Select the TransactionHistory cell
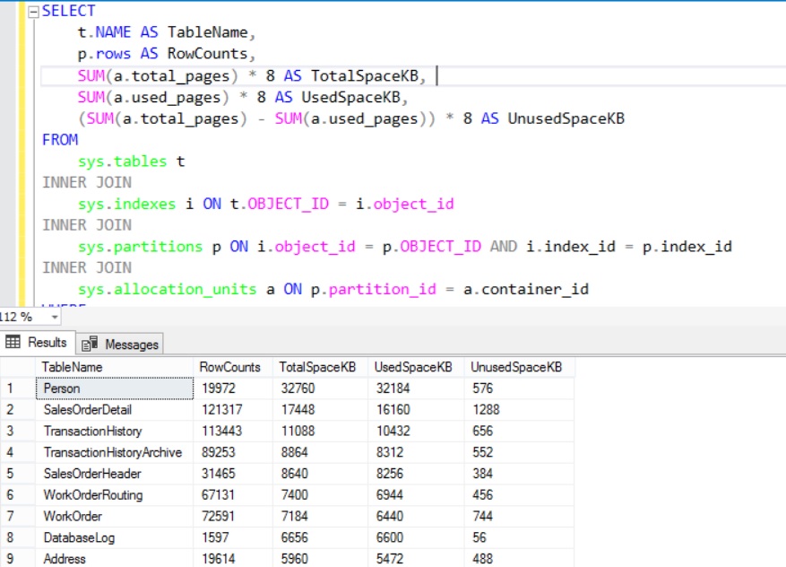This screenshot has height=567, width=786. [115, 431]
